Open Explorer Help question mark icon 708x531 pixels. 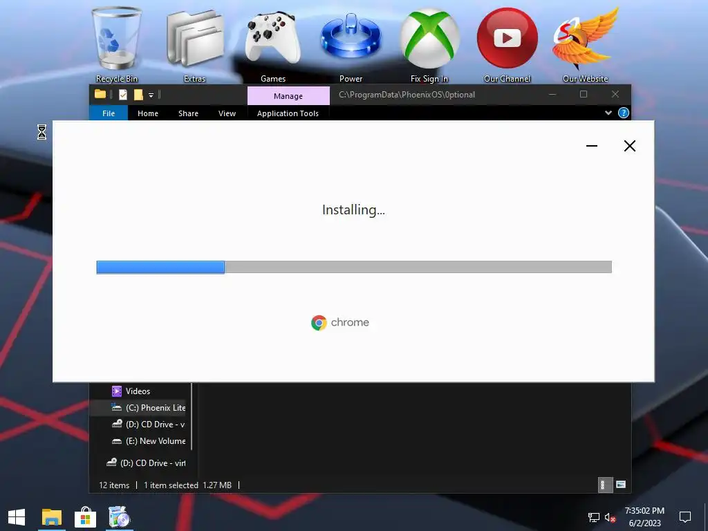623,113
